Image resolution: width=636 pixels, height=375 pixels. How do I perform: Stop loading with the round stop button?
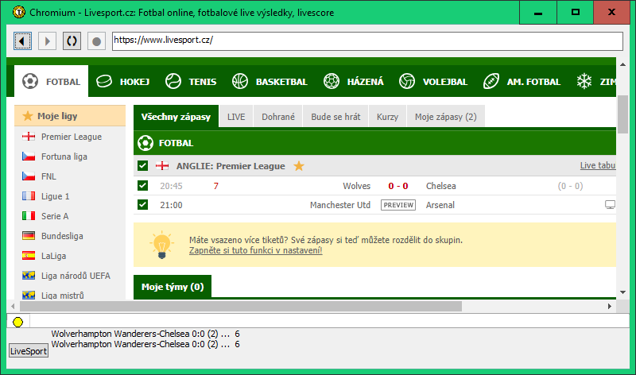[96, 41]
